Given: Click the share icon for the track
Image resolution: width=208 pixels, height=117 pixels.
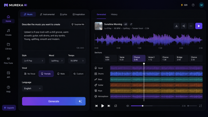Looking at the screenshot, I should (184, 26).
